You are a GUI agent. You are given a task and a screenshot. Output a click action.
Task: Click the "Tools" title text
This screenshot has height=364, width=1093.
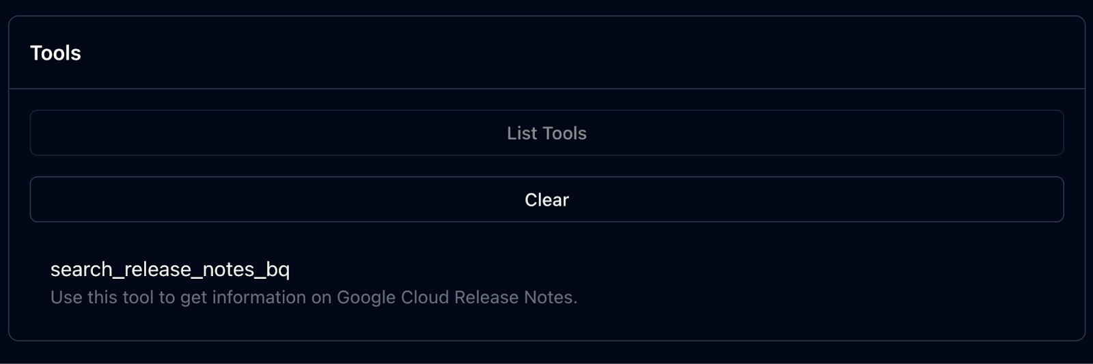click(x=55, y=53)
